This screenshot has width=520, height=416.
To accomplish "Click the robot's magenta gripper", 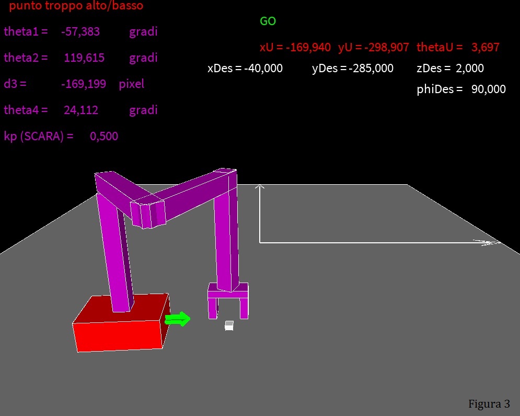I will [x=228, y=301].
